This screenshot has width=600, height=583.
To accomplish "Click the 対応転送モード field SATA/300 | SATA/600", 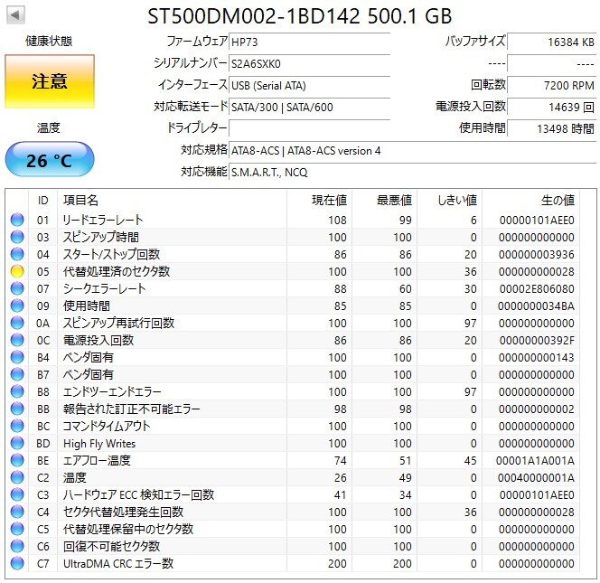I will coord(310,107).
